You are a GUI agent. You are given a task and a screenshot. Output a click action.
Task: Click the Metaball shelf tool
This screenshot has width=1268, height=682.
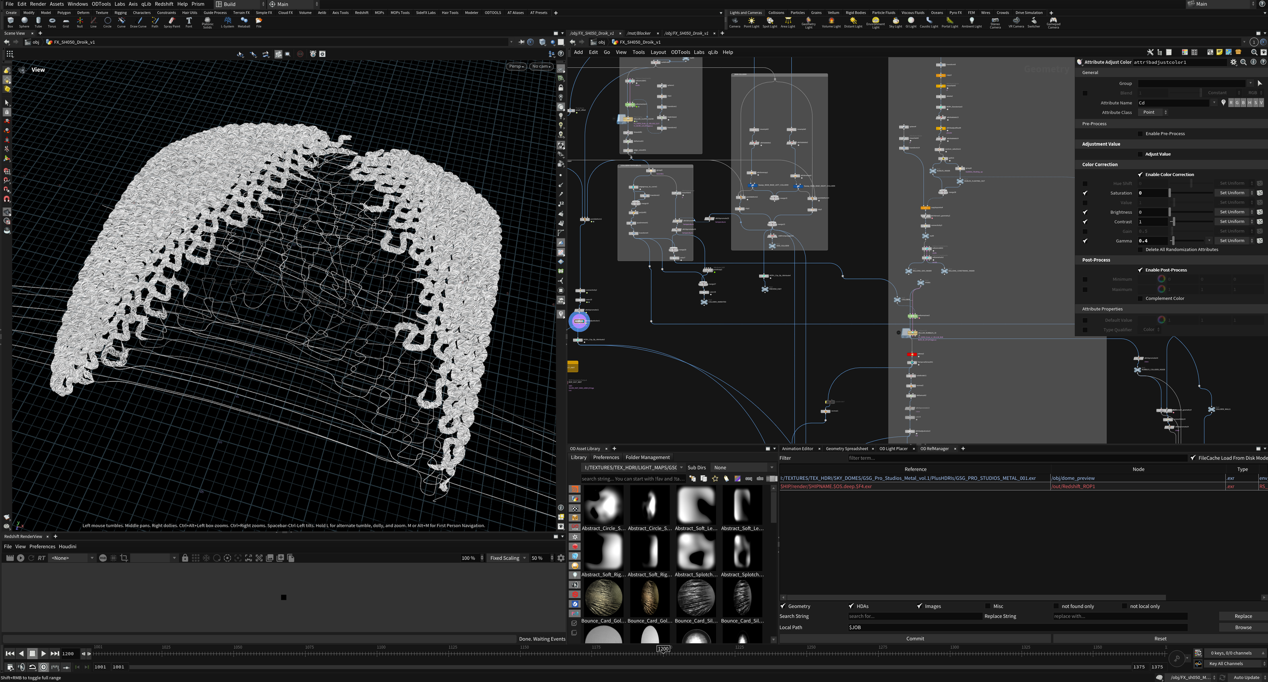244,22
